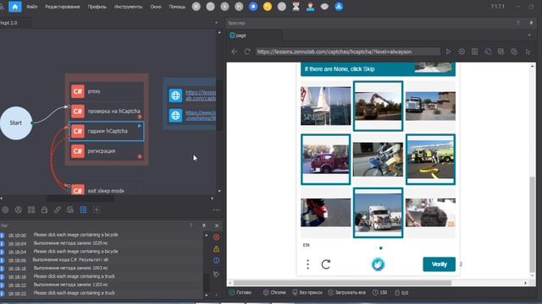
Task: Click the Готово status bar entry
Action: (241, 293)
